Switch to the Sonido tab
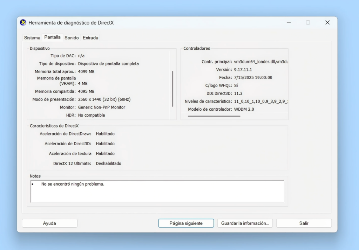Image resolution: width=359 pixels, height=250 pixels. [x=72, y=37]
